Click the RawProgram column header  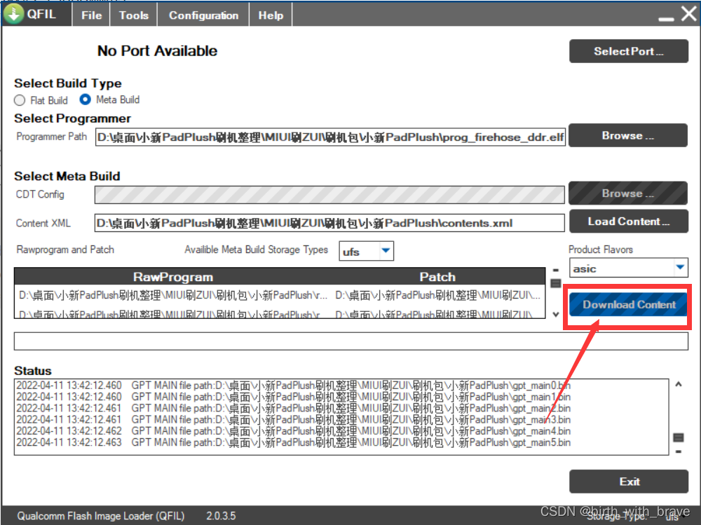pos(173,277)
